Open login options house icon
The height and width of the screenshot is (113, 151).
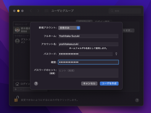point(17,84)
